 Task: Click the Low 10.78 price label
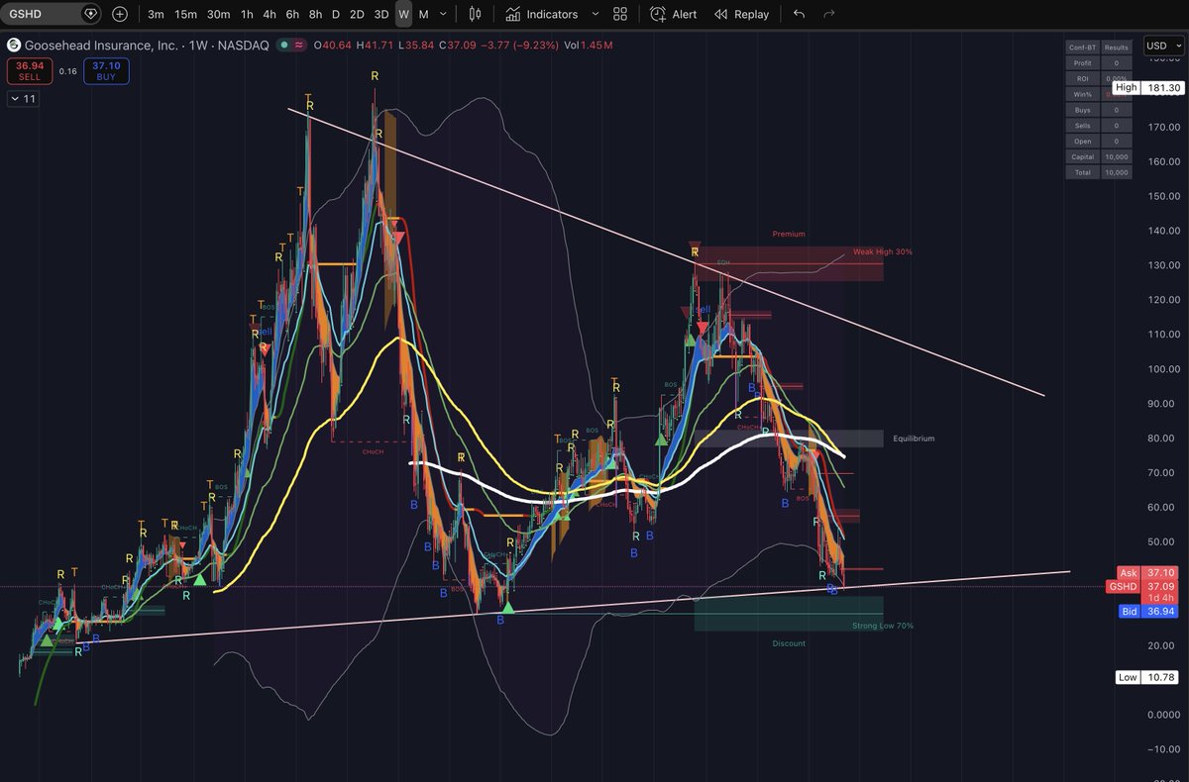pyautogui.click(x=1148, y=677)
